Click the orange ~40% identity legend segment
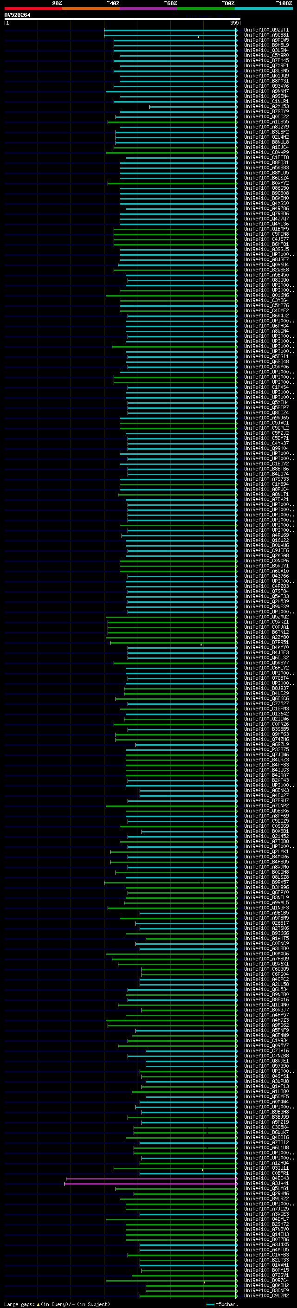 pyautogui.click(x=91, y=8)
